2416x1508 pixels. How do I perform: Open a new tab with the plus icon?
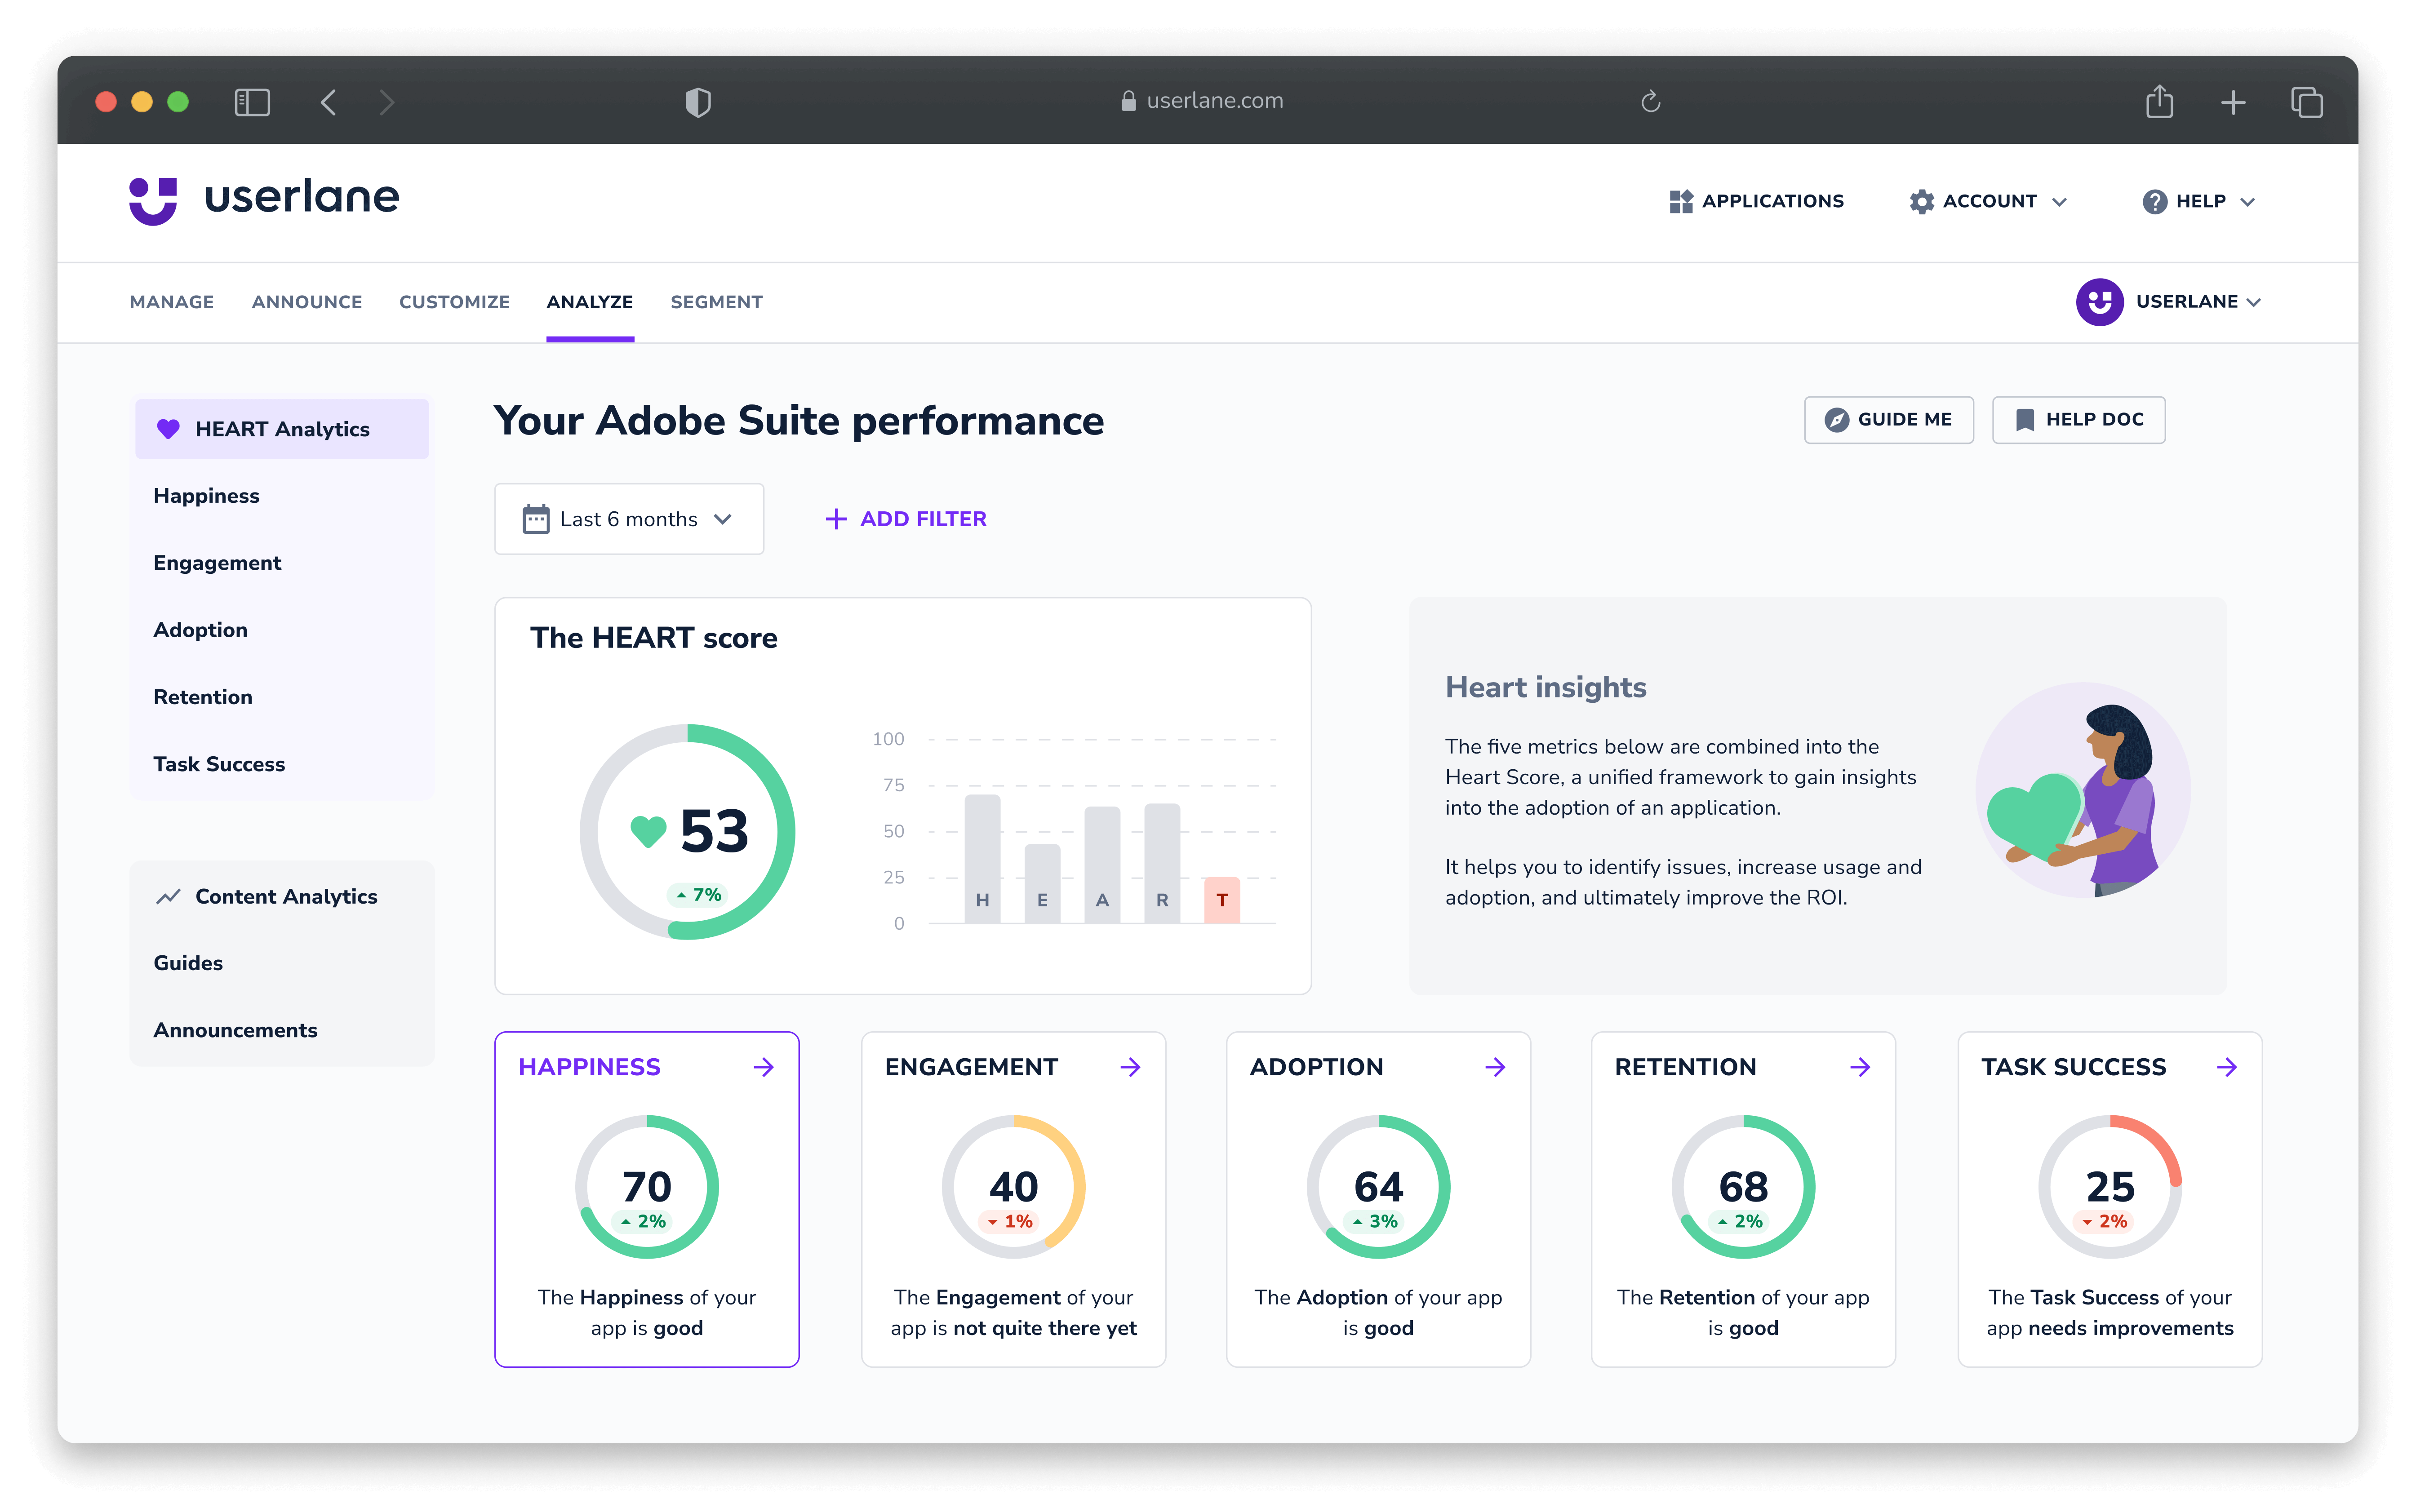coord(2234,102)
